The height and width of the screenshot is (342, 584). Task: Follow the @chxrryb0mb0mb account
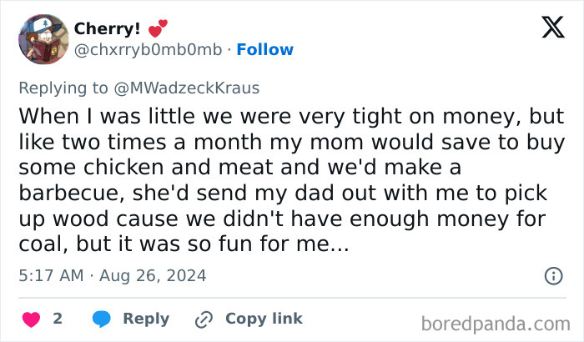click(264, 50)
